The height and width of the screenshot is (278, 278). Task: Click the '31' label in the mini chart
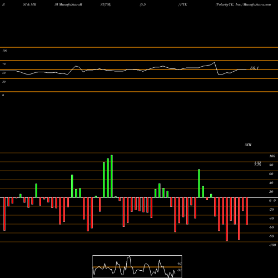179,270
